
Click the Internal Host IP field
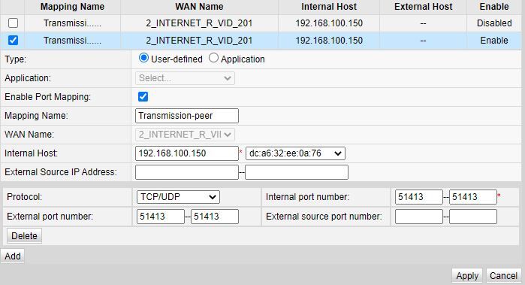coord(187,153)
